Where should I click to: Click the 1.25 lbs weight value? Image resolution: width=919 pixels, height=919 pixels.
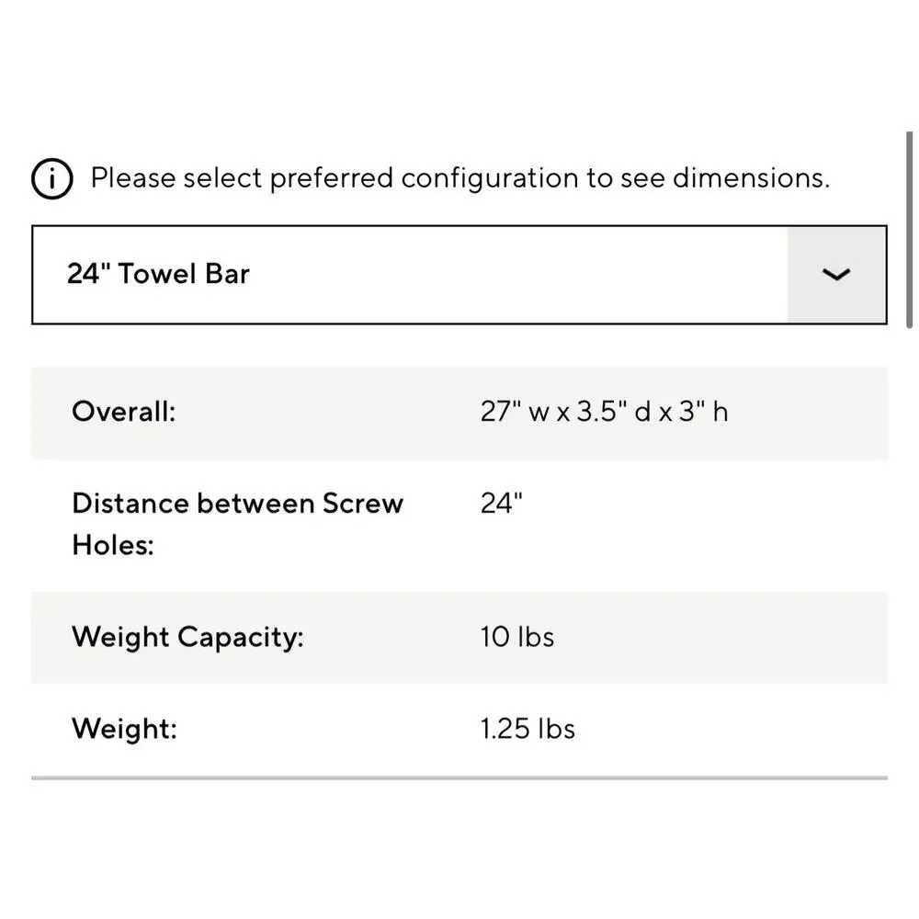coord(528,729)
